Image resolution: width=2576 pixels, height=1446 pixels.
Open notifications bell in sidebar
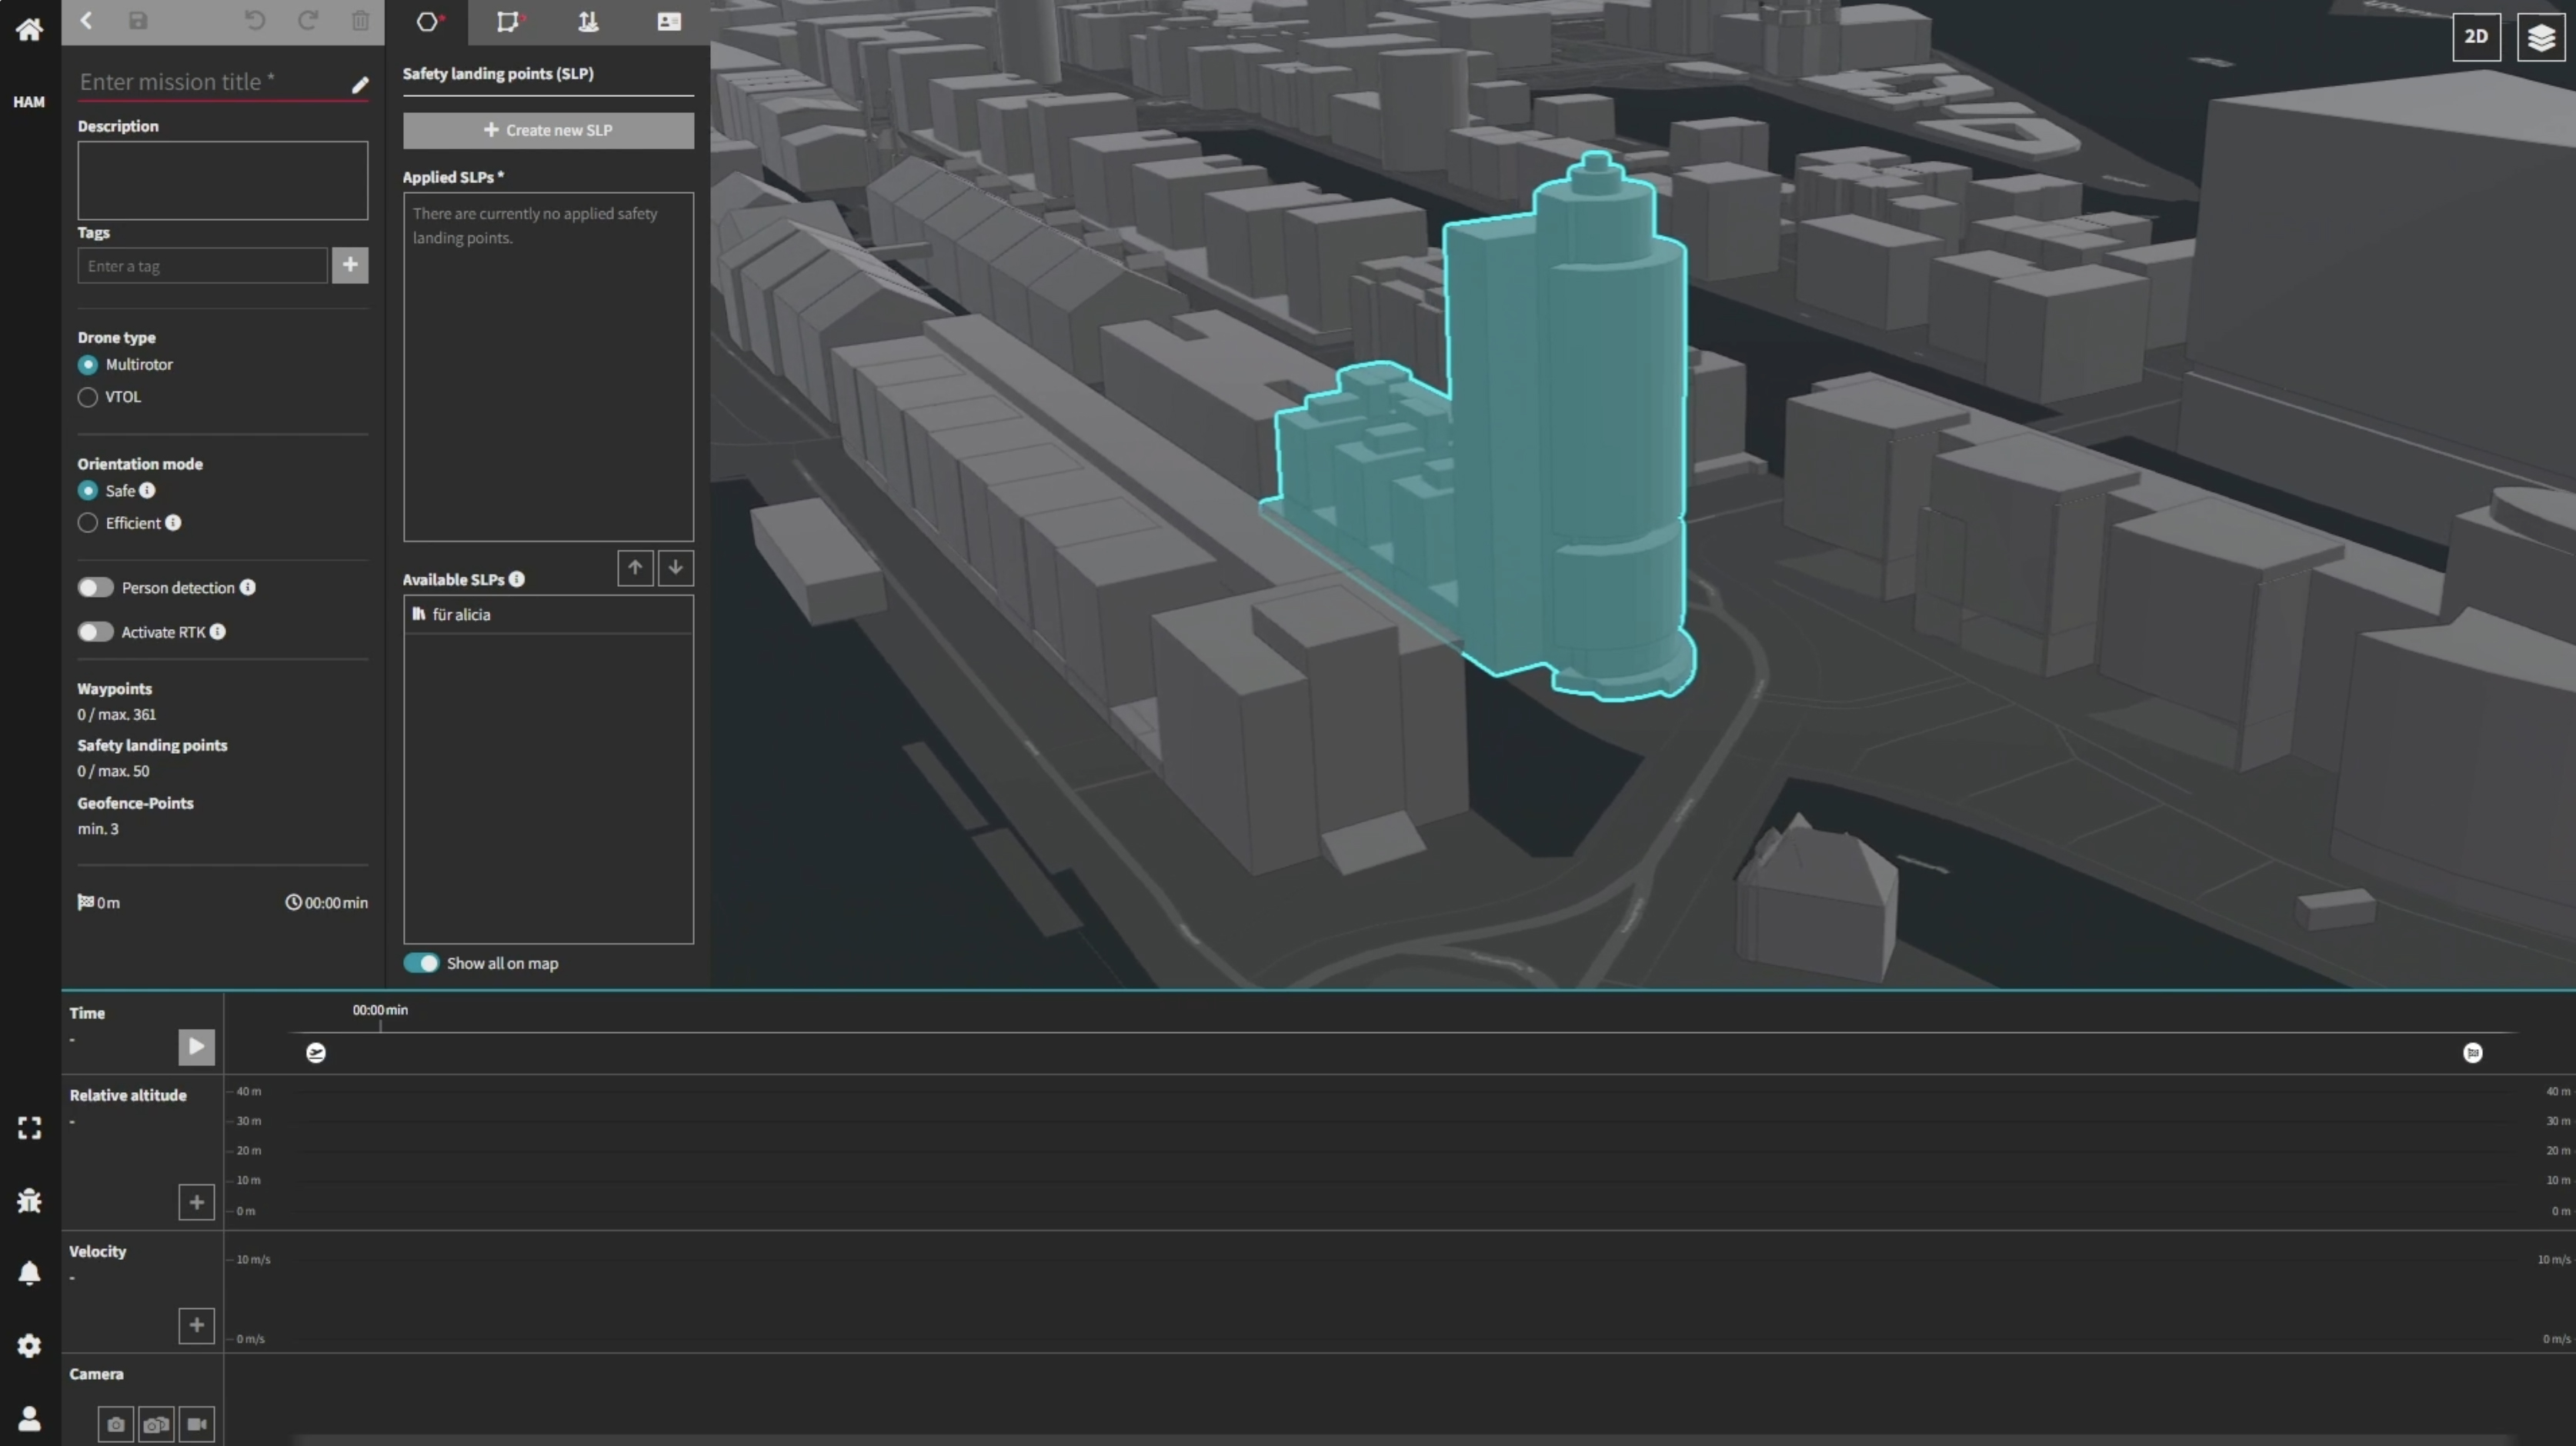[29, 1272]
